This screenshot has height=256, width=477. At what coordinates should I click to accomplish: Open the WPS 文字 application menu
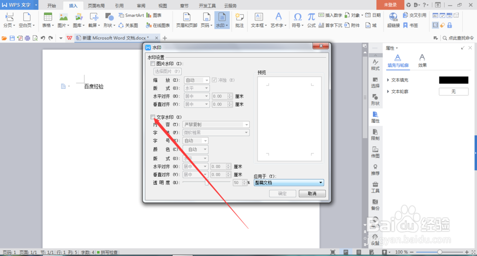19,5
